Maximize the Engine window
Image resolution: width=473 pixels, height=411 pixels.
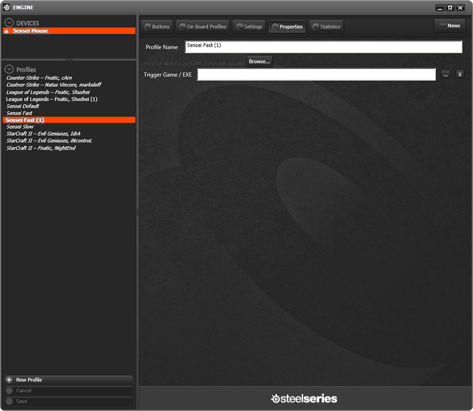click(x=450, y=8)
